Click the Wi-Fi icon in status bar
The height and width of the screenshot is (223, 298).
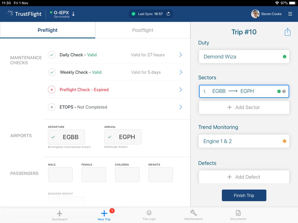click(277, 3)
